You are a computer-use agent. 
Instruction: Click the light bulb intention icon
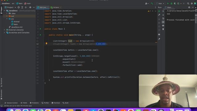tap(46, 43)
